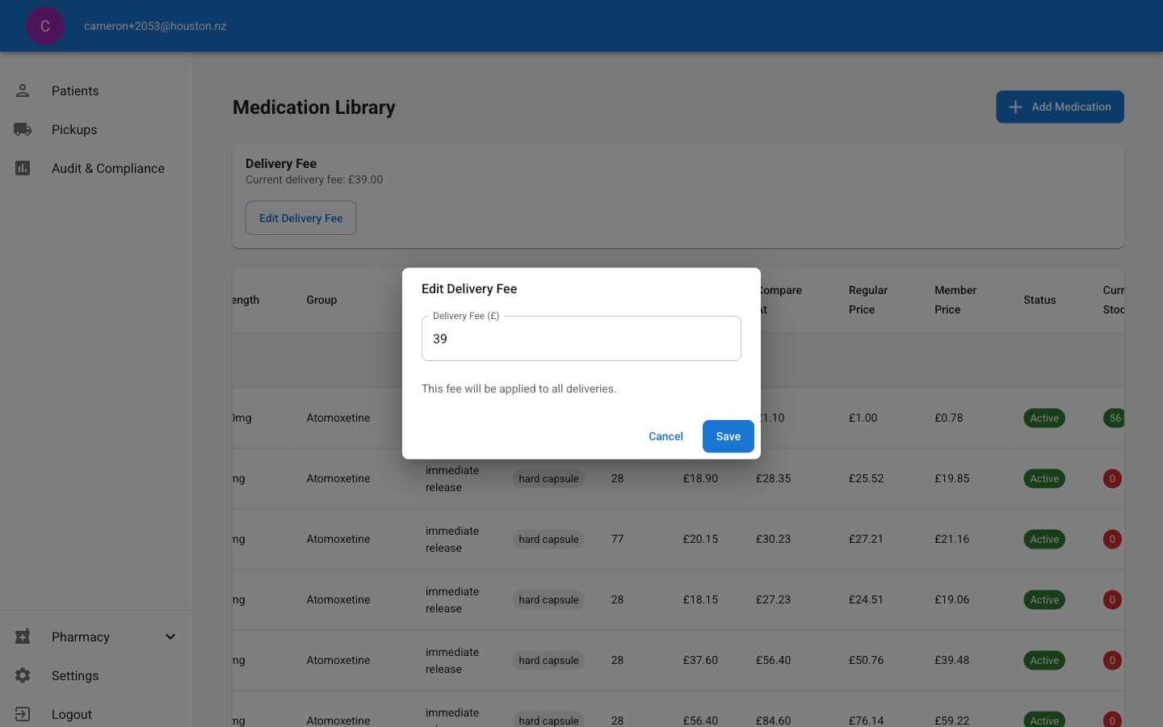Screen dimensions: 1163x727
Task: Click the email cameron+2053@houston.nz
Action: pyautogui.click(x=155, y=26)
